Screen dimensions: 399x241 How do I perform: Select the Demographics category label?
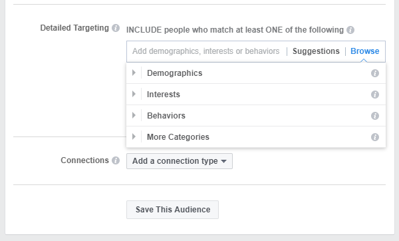coord(174,73)
